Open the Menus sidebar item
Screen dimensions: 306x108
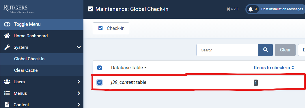coord(42,93)
